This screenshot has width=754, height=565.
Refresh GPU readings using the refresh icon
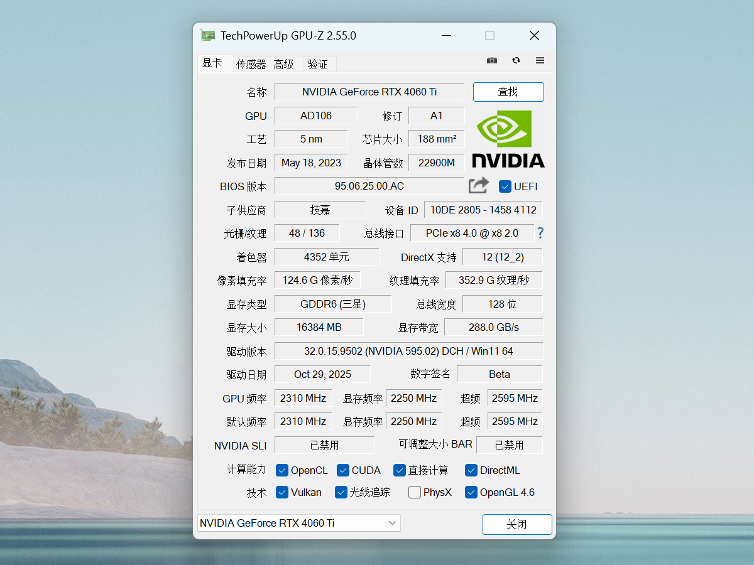coord(515,60)
